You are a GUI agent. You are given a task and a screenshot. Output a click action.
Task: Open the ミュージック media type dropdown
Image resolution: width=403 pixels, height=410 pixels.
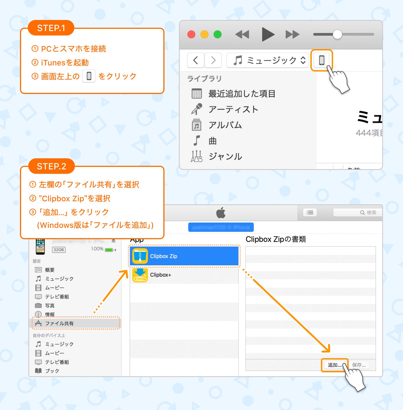coord(268,60)
